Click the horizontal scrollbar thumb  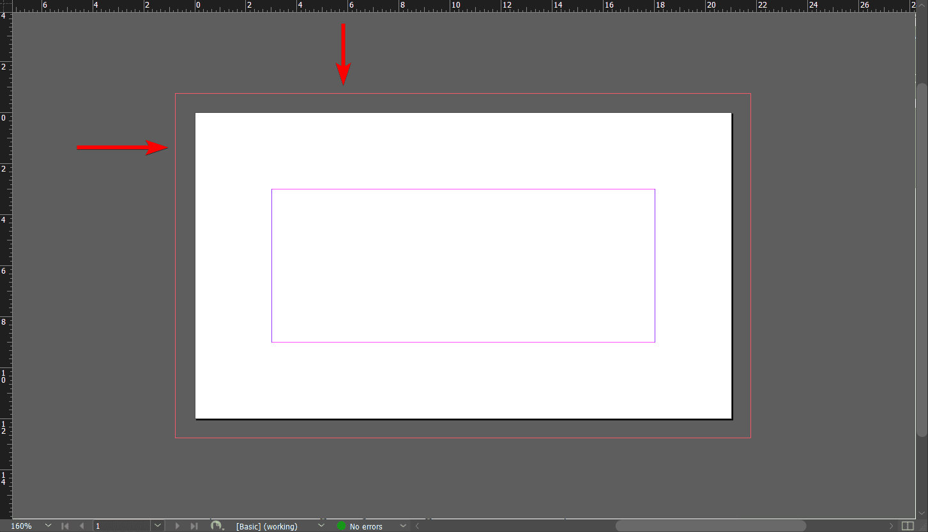click(x=710, y=526)
